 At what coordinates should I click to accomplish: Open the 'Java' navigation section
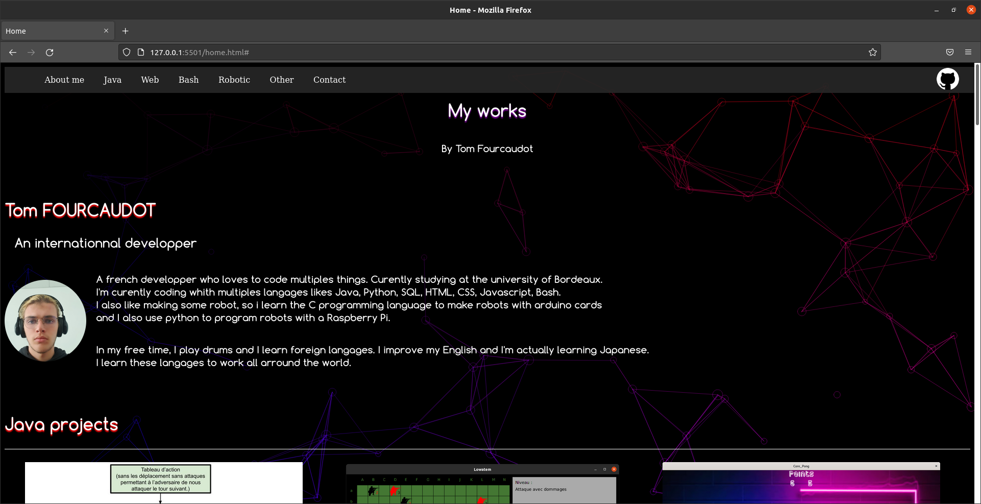(x=112, y=80)
